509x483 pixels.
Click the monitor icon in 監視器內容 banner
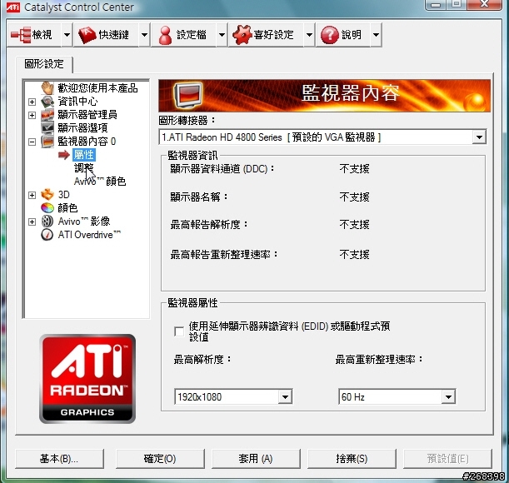pyautogui.click(x=188, y=95)
